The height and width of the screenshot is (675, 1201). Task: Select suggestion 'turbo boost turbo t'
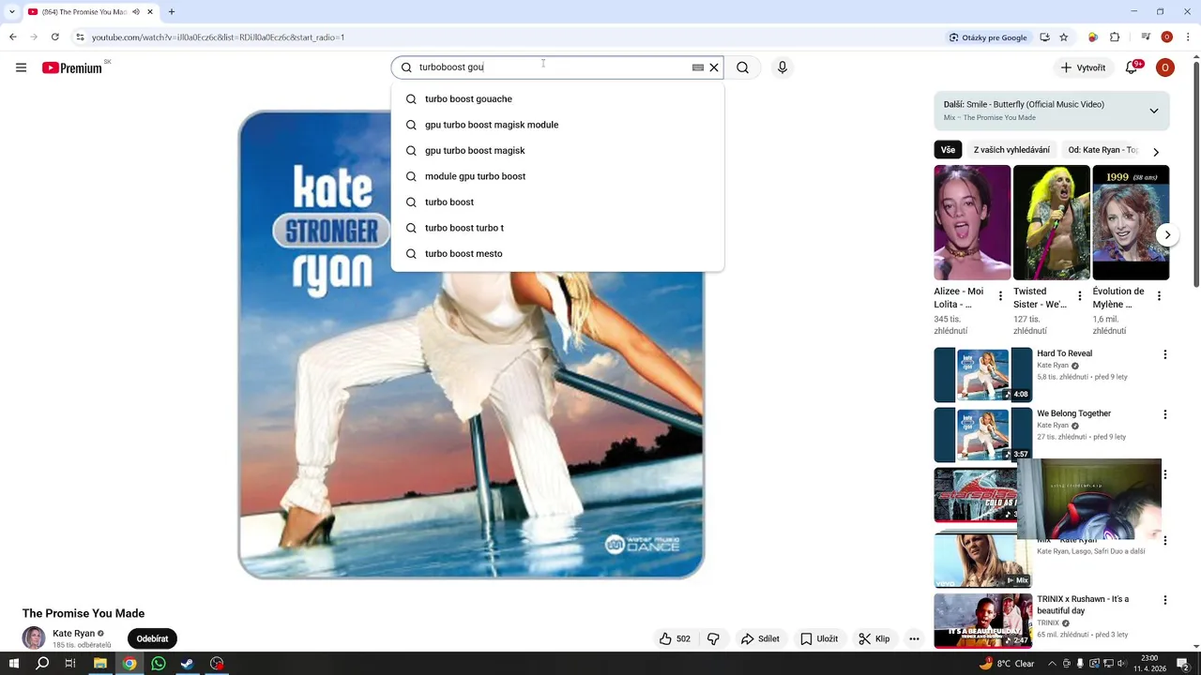click(557, 228)
